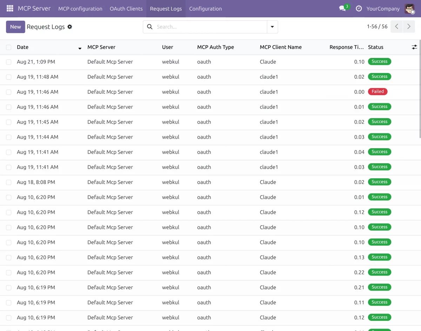This screenshot has height=331, width=421.
Task: Click the MCP Server app title
Action: [x=34, y=8]
